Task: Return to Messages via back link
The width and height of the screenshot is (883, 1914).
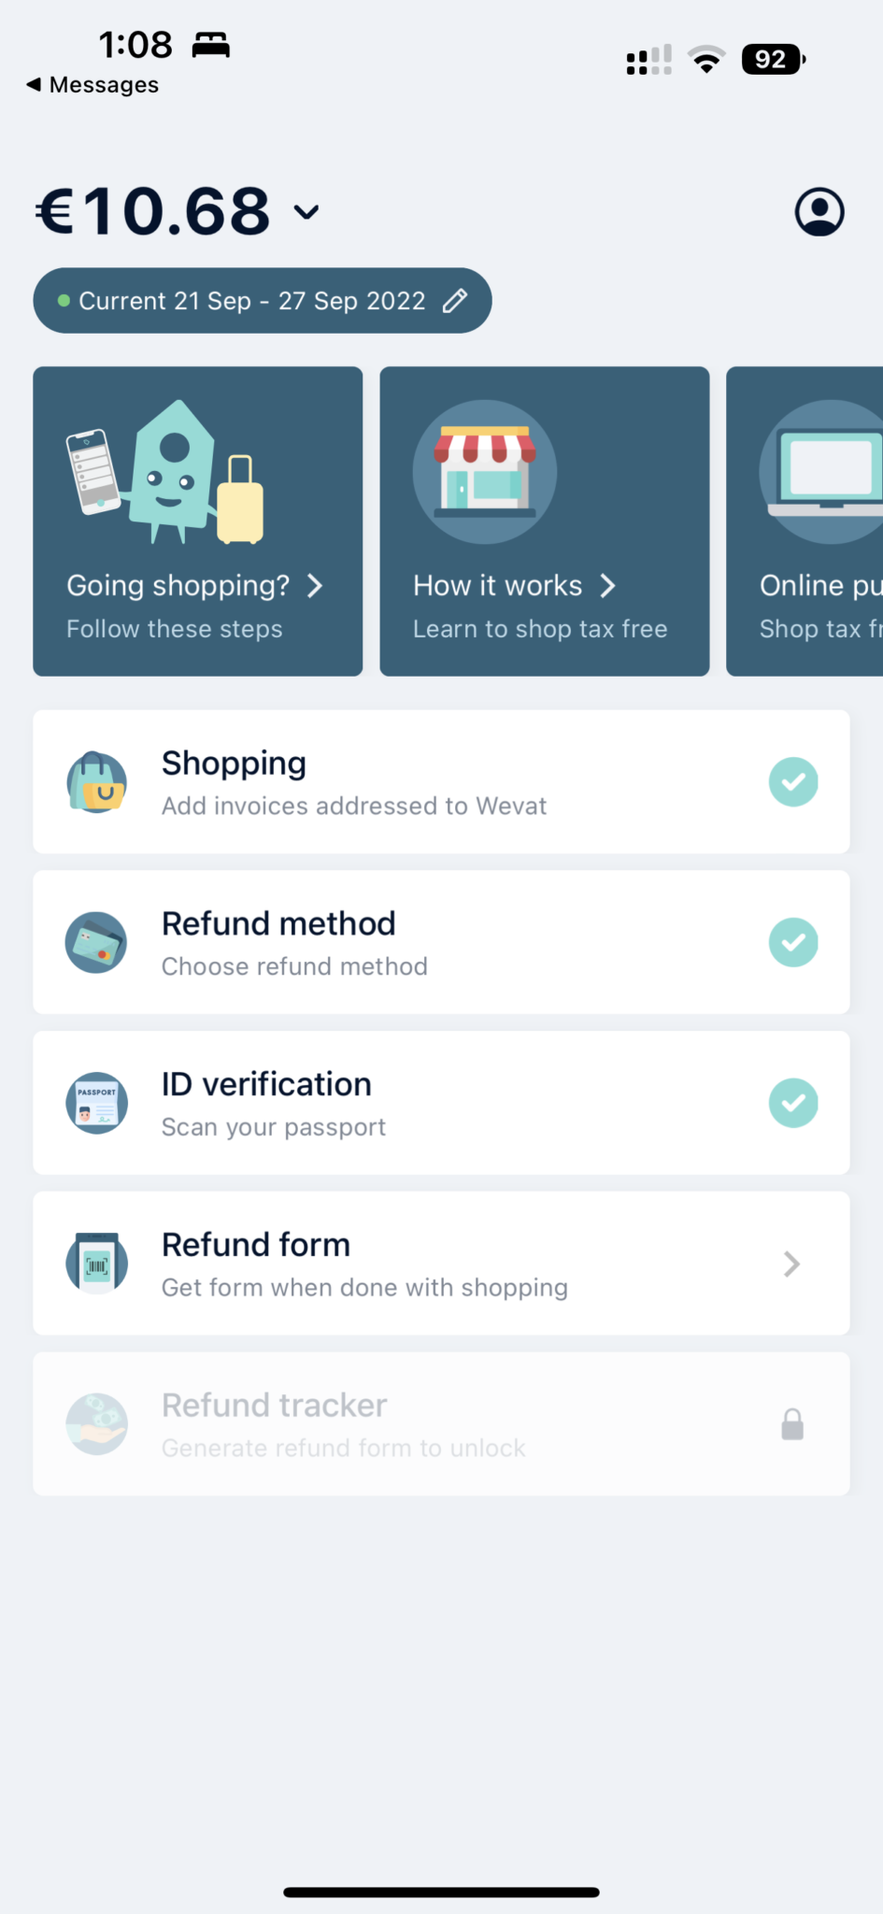Action: pos(93,85)
